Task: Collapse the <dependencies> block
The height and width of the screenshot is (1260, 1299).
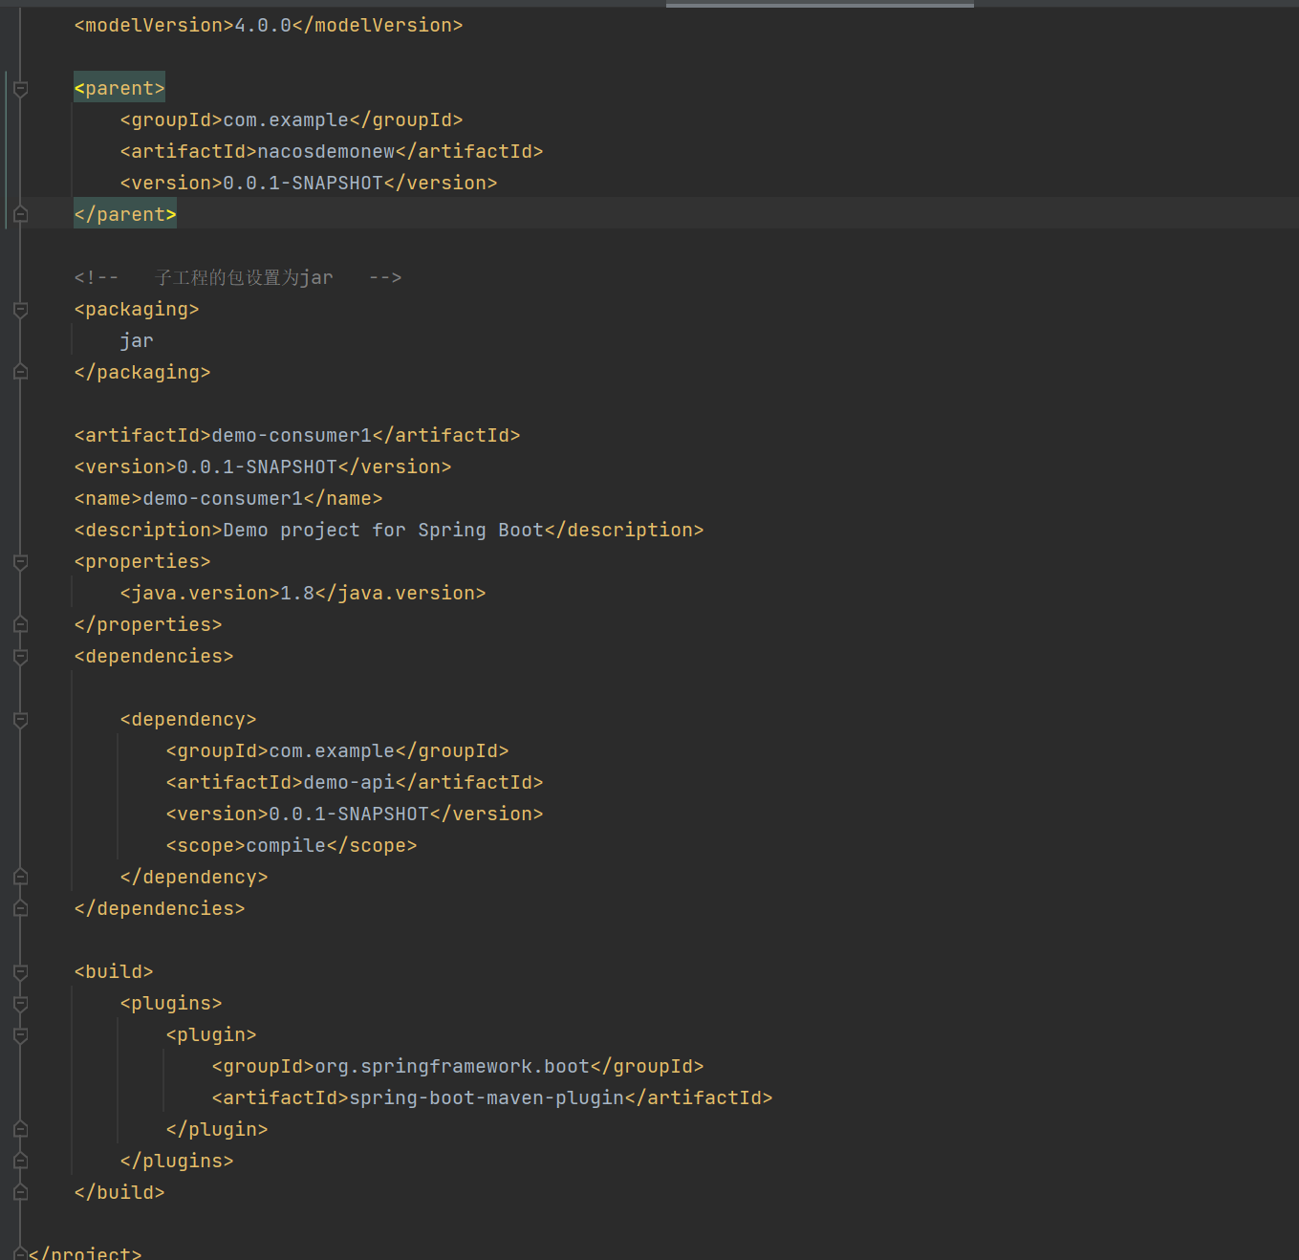Action: (20, 657)
